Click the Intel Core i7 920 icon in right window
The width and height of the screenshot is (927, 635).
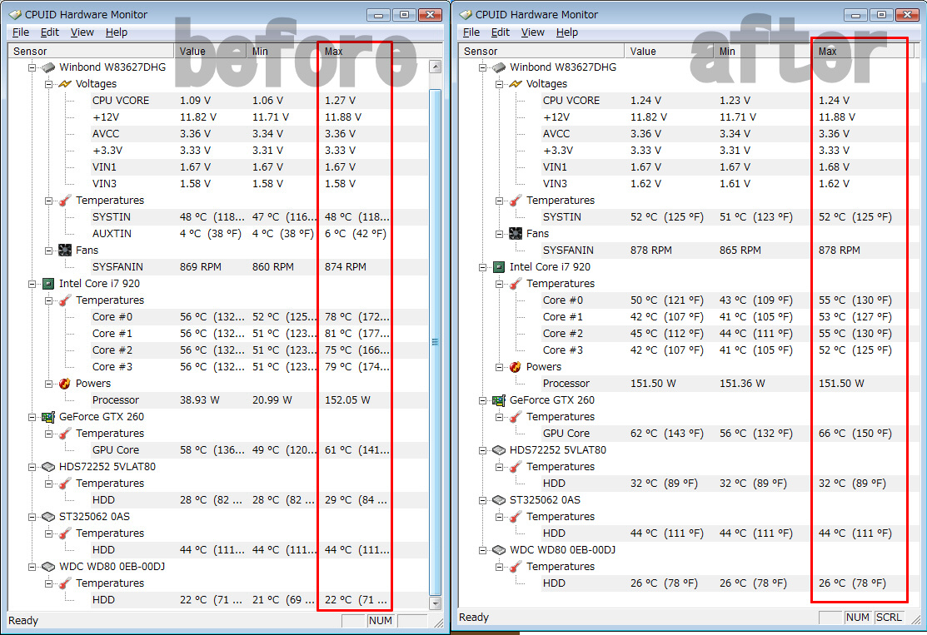pyautogui.click(x=499, y=267)
